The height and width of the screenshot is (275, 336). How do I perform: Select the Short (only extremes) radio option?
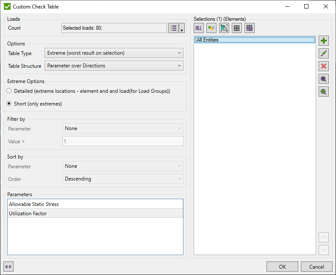click(9, 104)
